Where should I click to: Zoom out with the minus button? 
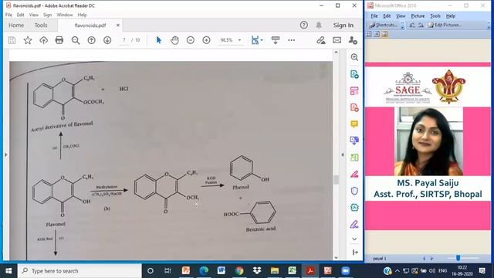(191, 40)
